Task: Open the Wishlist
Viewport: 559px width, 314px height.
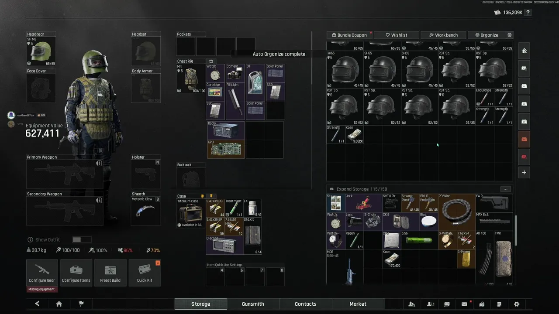Action: 397,35
